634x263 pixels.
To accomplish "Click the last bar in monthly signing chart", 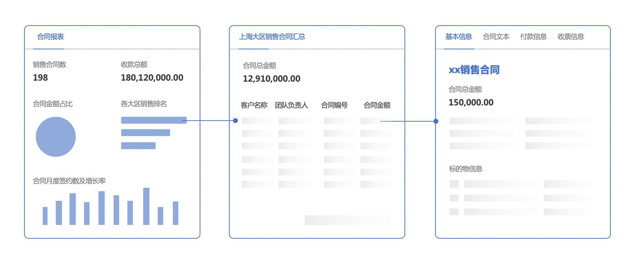I will point(175,213).
